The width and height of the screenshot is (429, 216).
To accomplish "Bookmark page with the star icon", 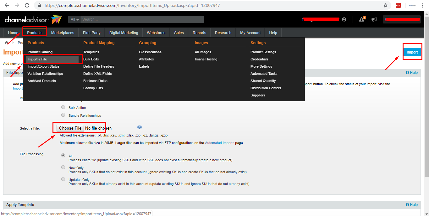I will tap(386, 5).
